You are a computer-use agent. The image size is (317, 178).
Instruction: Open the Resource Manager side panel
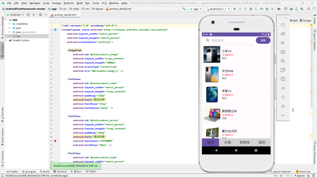(x=2, y=28)
